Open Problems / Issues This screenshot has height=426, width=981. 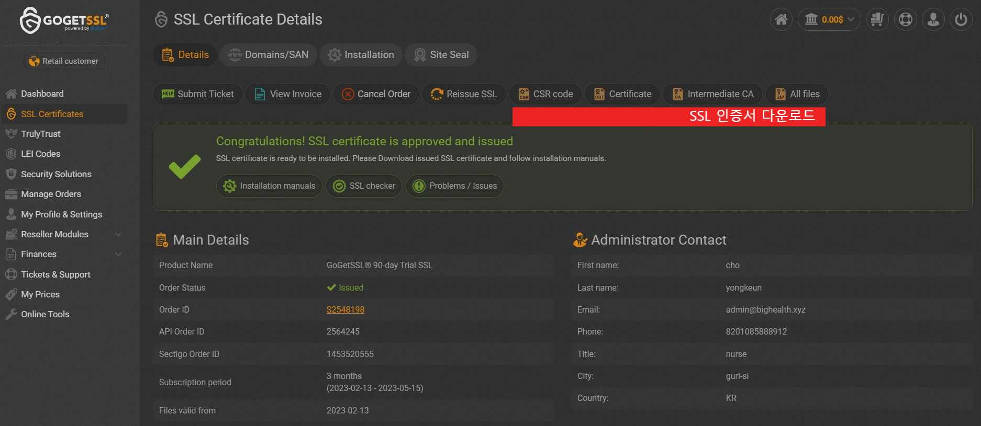[455, 186]
